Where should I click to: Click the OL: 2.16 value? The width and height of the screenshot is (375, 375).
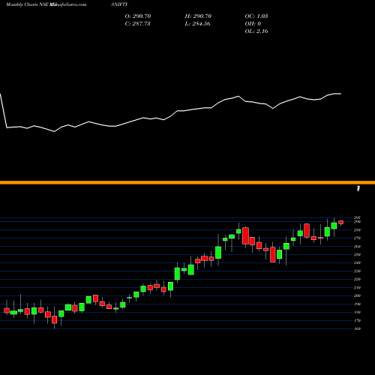[x=256, y=31]
